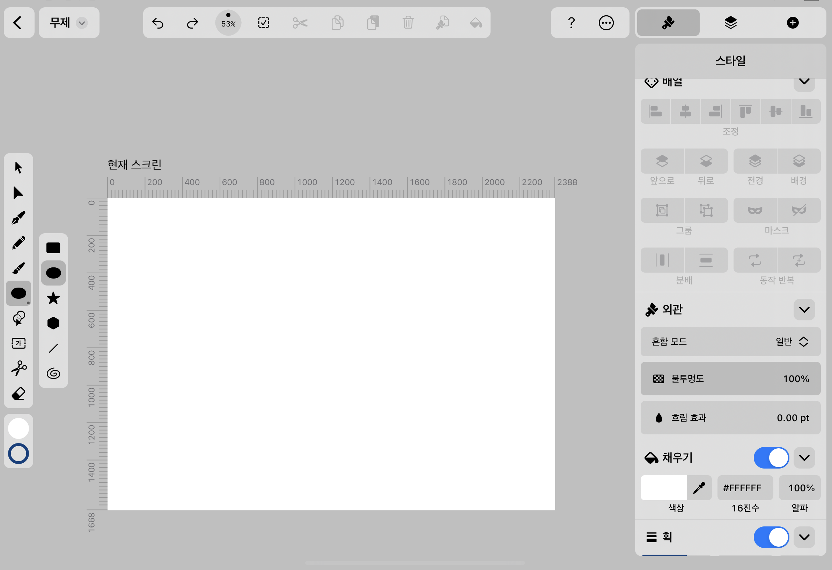The width and height of the screenshot is (832, 570).
Task: Select the Spiral shape tool
Action: [53, 373]
